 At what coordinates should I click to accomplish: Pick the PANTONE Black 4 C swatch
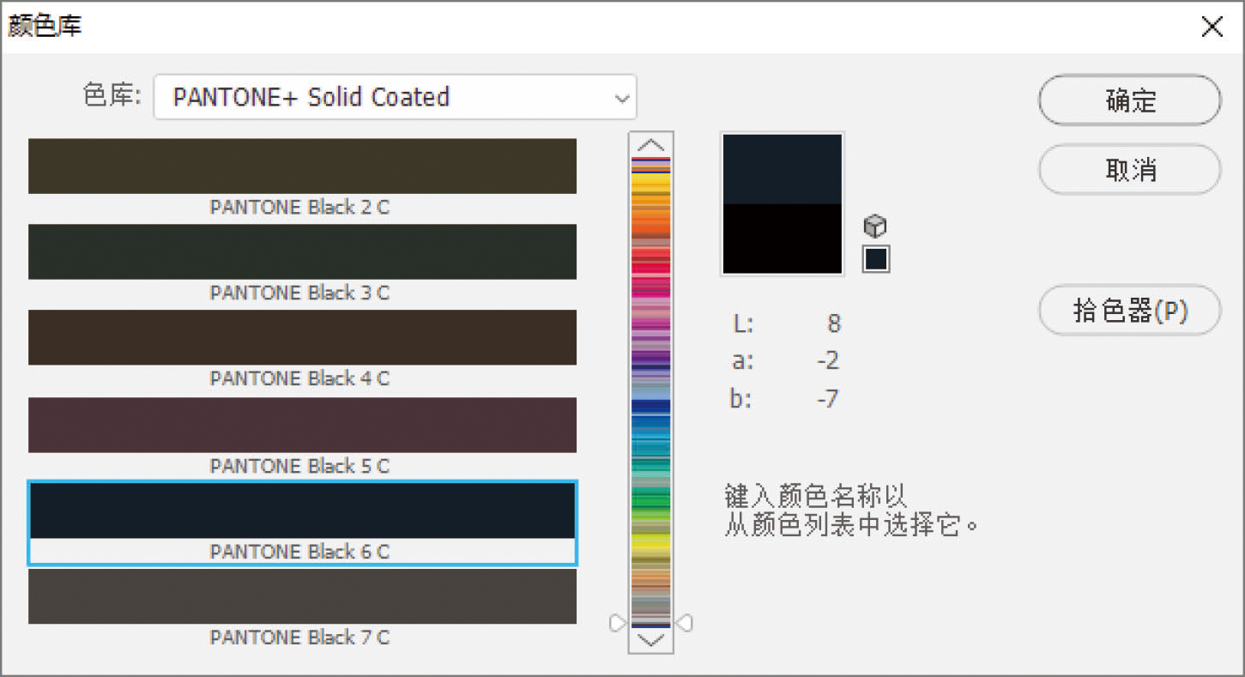[x=302, y=338]
